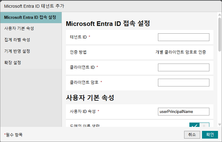222x142 pixels.
Task: Click the 취소 button
Action: pyautogui.click(x=192, y=135)
